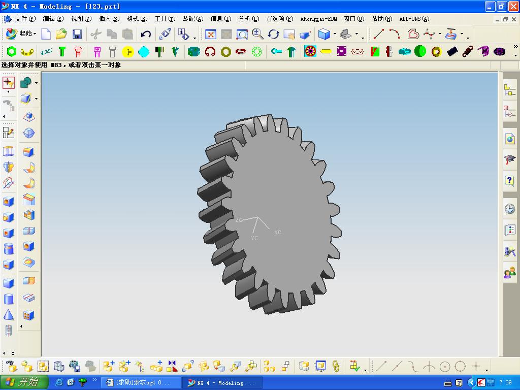Click the circle curve tool icon
520x390 pixels.
(x=445, y=367)
